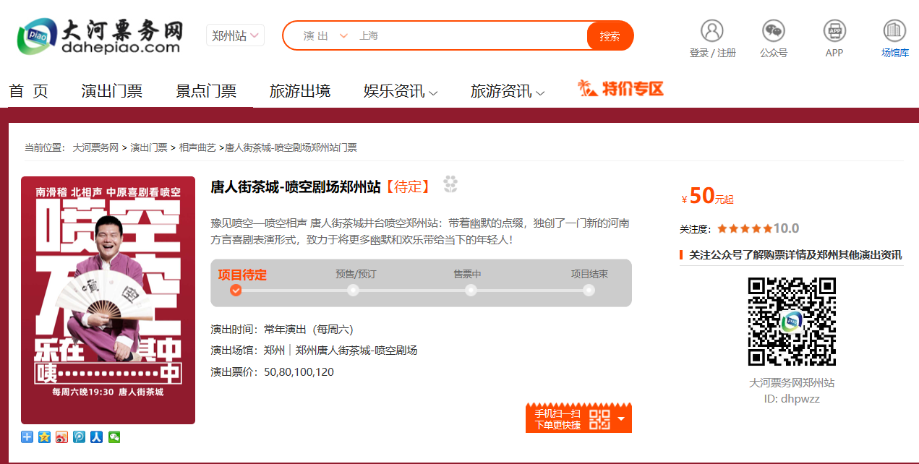Image resolution: width=919 pixels, height=464 pixels.
Task: Click the 预售/预订 step dot
Action: coord(353,290)
